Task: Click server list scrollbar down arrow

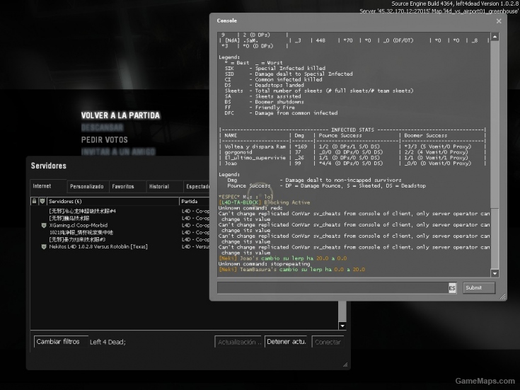Action: [342, 326]
